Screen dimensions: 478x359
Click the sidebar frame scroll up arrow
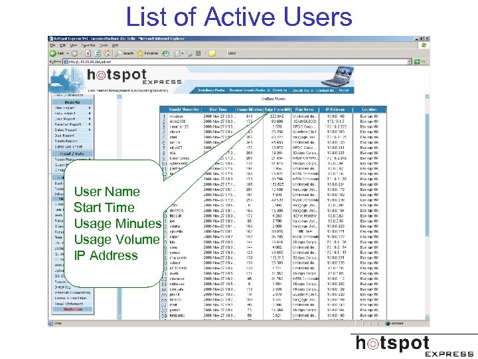coord(119,97)
